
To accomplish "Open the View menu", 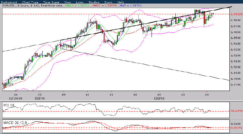I will pyautogui.click(x=68, y=2).
